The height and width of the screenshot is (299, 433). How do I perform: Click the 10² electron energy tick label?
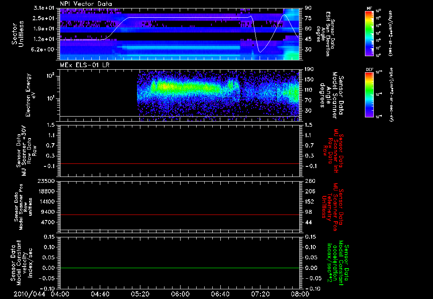[51, 76]
